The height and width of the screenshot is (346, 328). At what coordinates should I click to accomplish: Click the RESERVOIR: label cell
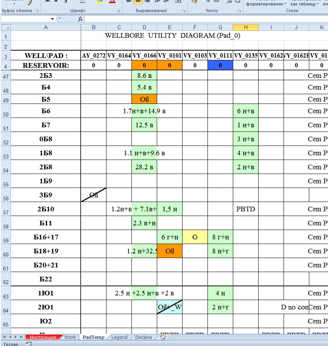tap(46, 65)
